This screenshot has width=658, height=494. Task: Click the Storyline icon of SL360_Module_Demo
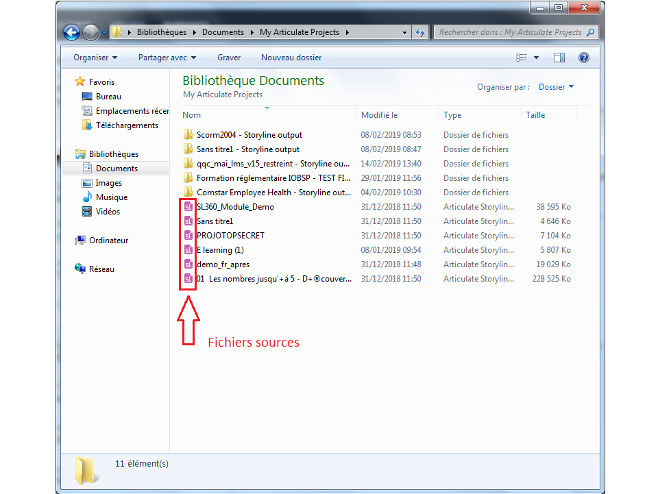tap(188, 207)
